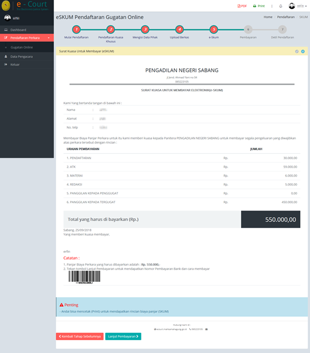This screenshot has width=310, height=353.
Task: Click the blue panel icon in the eSKUM header
Action: [303, 51]
